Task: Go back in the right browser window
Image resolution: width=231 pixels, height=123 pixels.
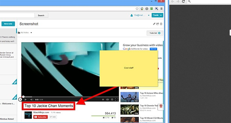Action: pos(172,1)
